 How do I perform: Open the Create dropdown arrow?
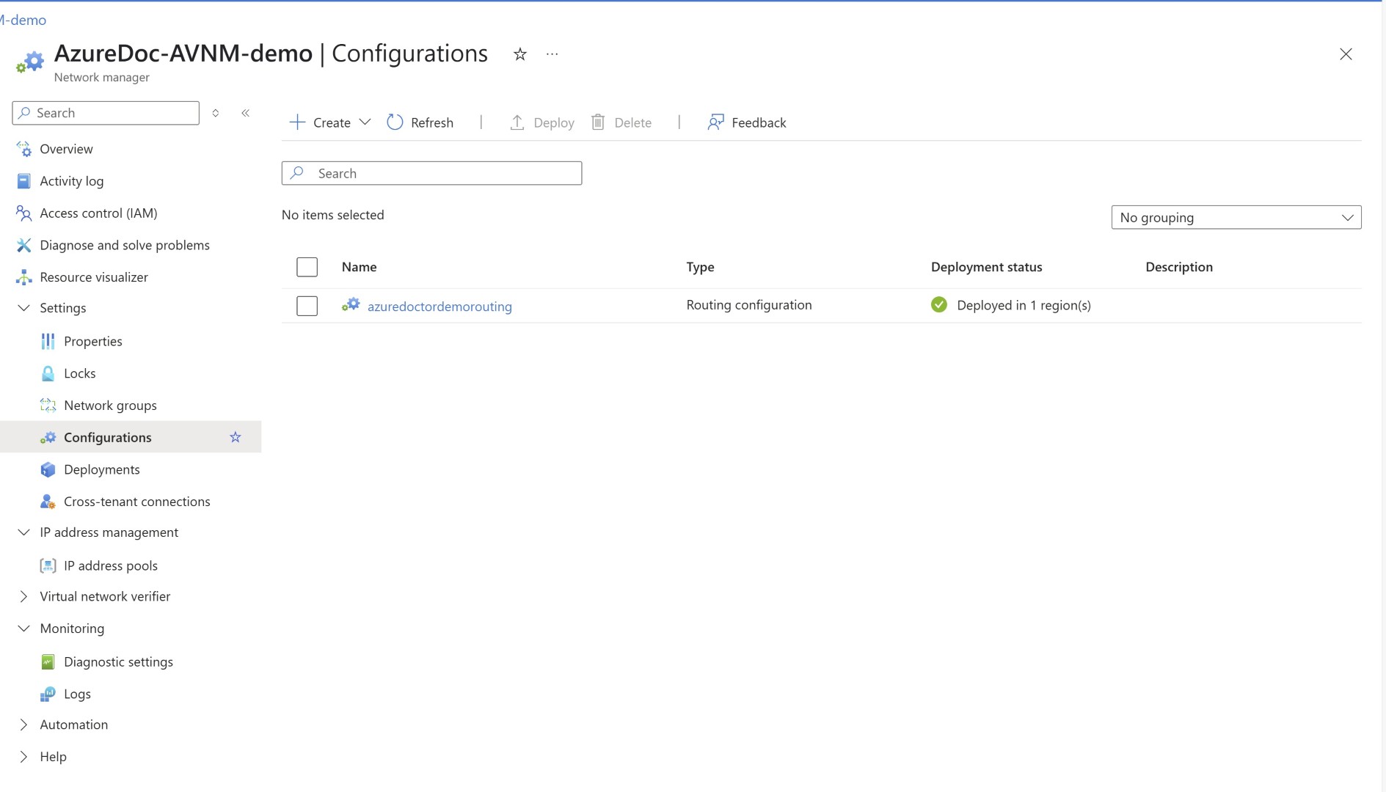(365, 122)
